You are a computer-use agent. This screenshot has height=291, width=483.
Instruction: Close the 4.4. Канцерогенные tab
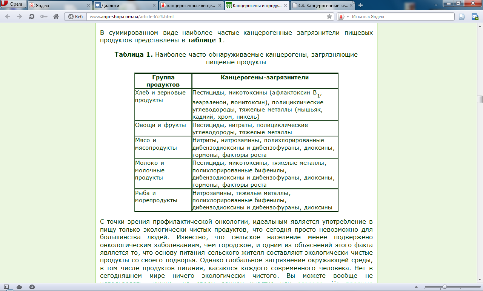click(x=352, y=6)
